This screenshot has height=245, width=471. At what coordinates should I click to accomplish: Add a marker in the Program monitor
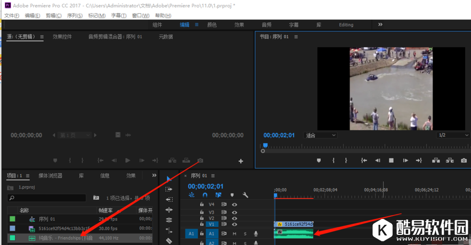point(319,160)
